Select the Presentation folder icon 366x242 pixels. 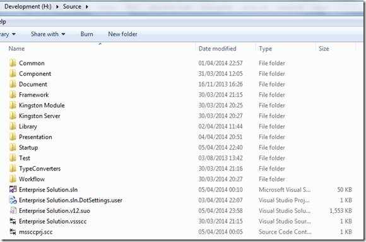click(13, 136)
